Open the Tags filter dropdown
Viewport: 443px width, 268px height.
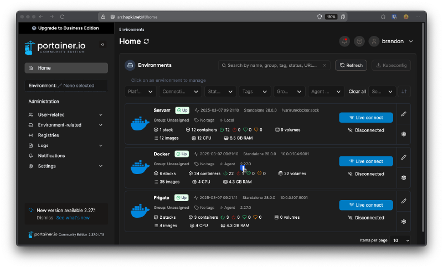(255, 91)
